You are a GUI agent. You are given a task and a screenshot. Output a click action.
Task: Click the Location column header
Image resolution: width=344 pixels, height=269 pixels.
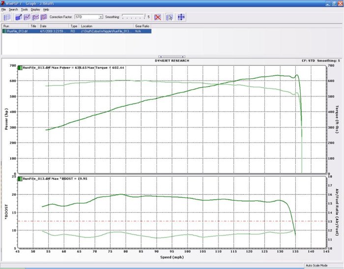(106, 26)
